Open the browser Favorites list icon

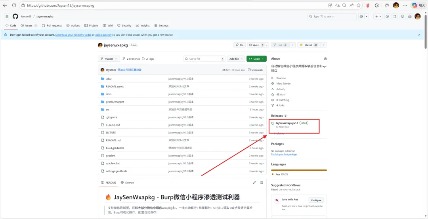(387, 5)
